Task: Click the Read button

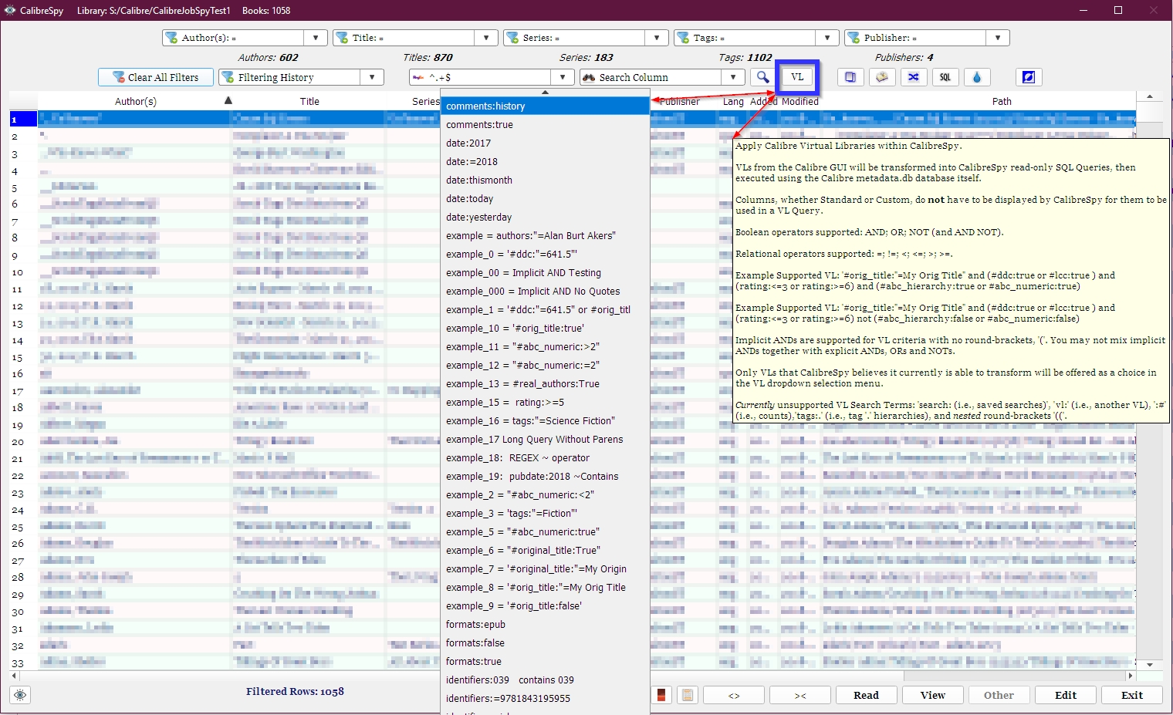Action: (x=866, y=695)
